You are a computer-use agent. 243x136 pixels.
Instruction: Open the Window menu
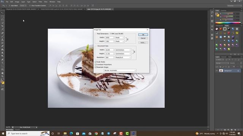[x=52, y=2]
